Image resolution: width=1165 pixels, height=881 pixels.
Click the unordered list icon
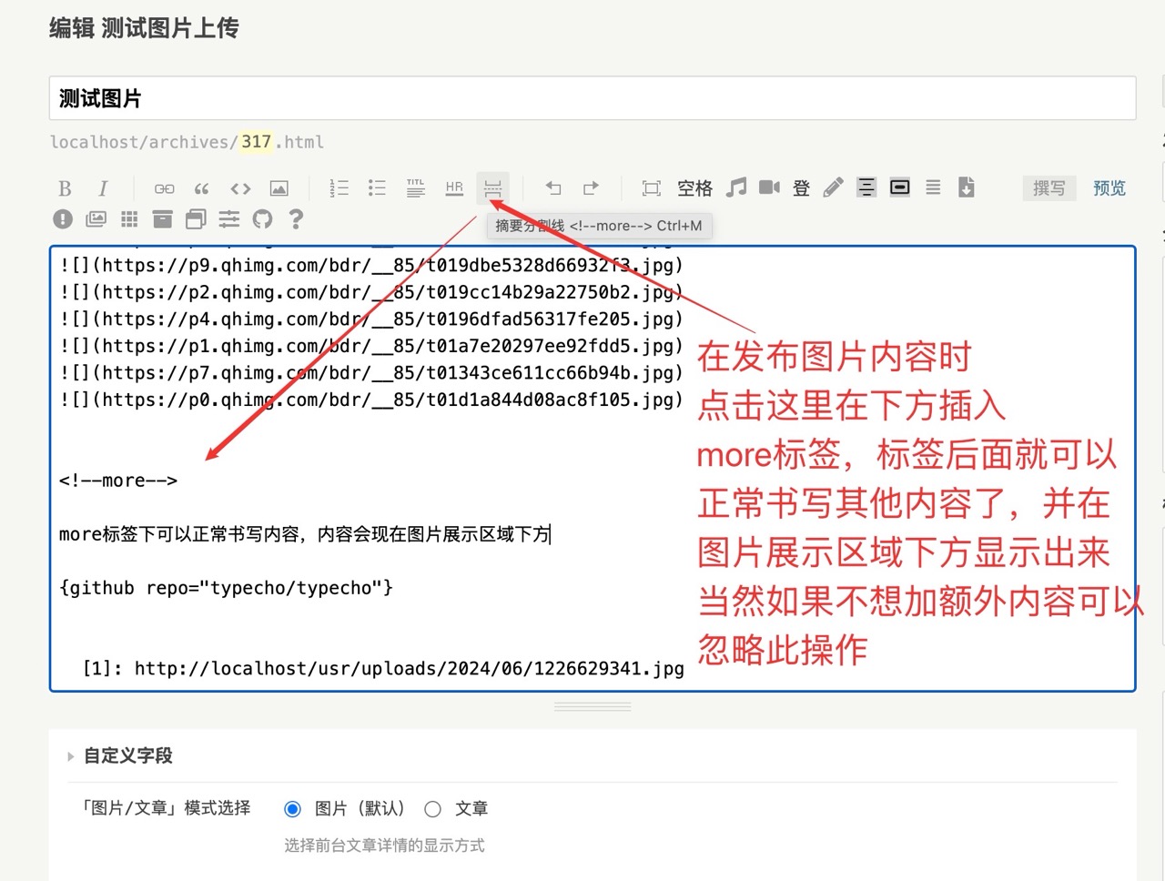(x=377, y=187)
